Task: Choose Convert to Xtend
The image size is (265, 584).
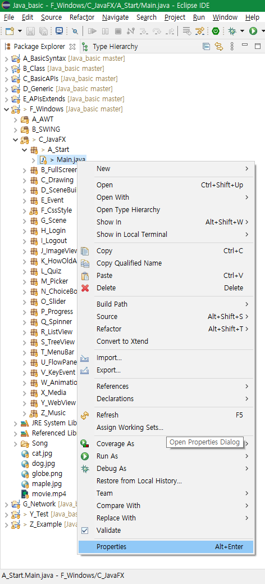Action: [x=166, y=341]
